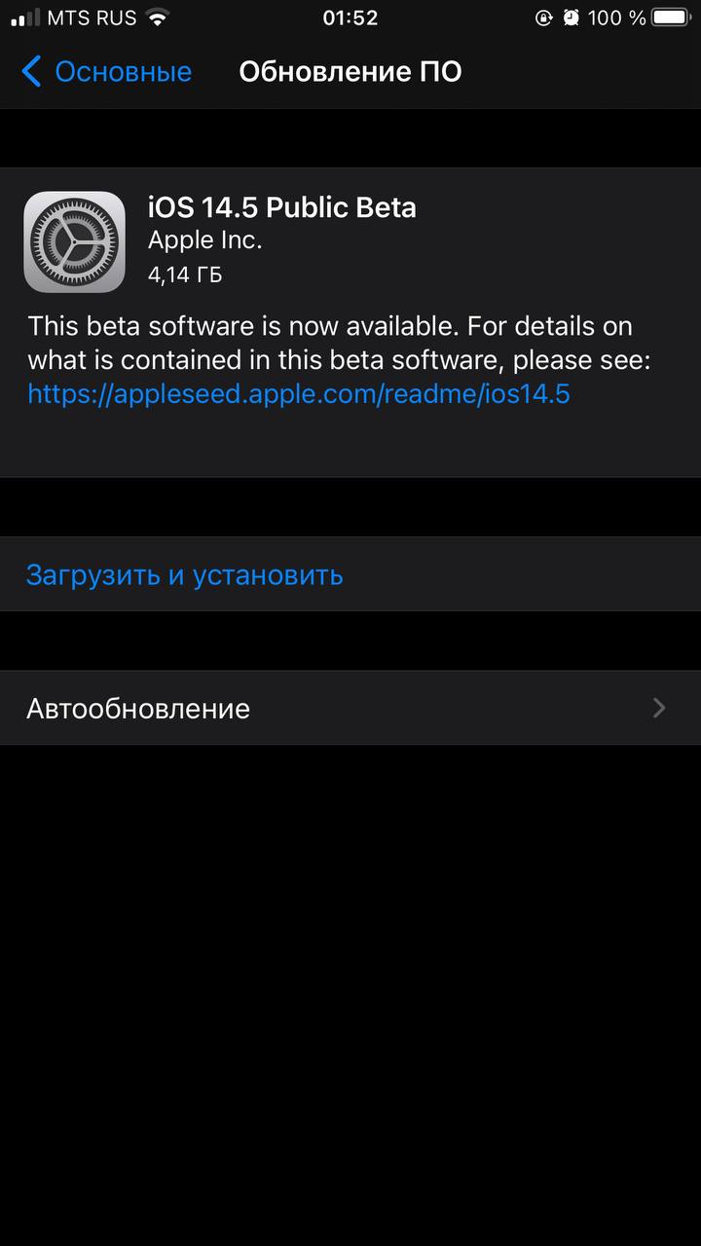Tap the alarm clock status icon
This screenshot has width=701, height=1246.
(572, 18)
